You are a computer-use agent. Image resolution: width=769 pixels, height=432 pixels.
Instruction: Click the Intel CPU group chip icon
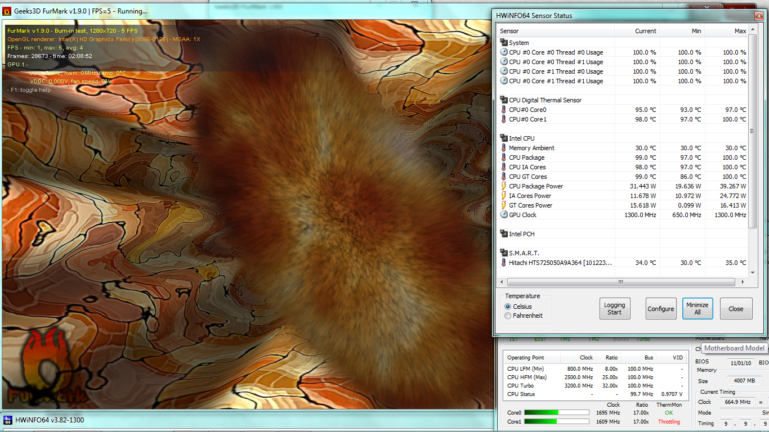pos(504,138)
